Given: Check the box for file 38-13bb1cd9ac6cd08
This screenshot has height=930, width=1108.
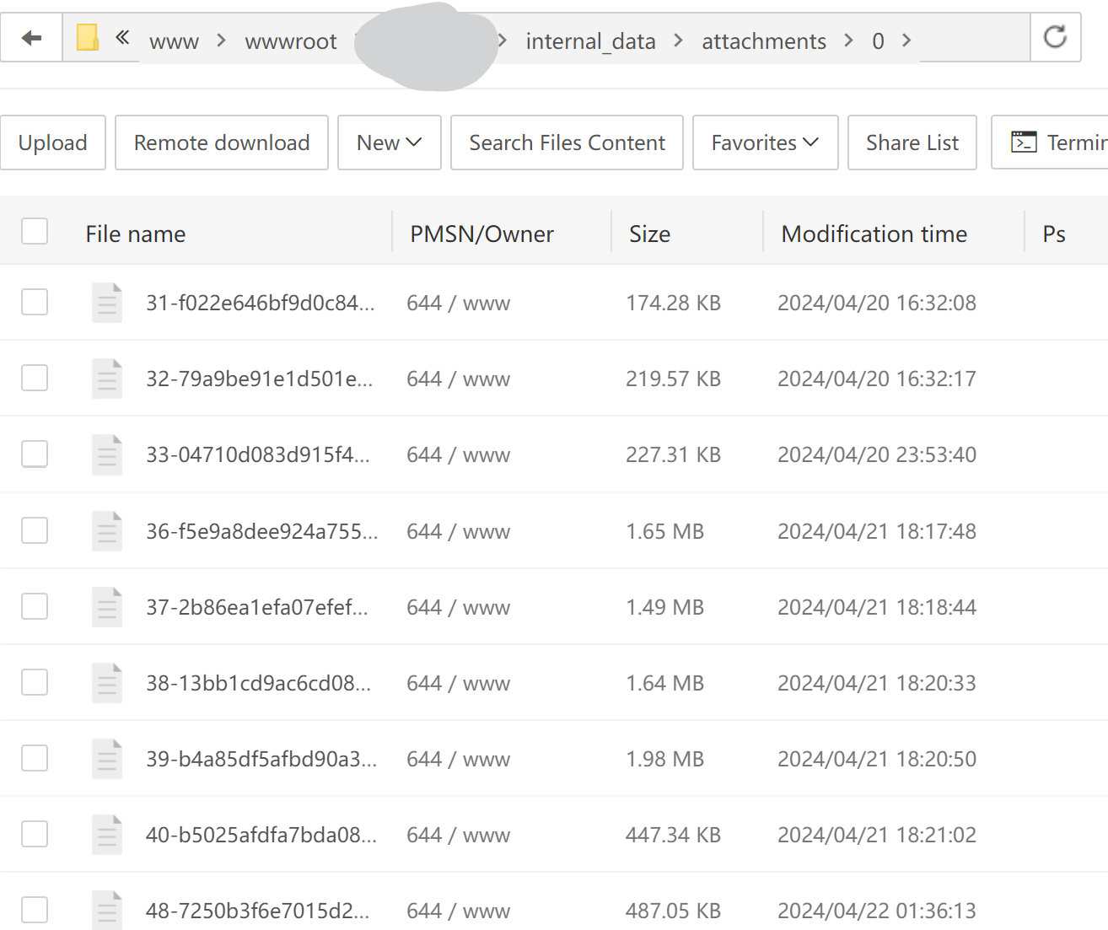Looking at the screenshot, I should coord(35,682).
